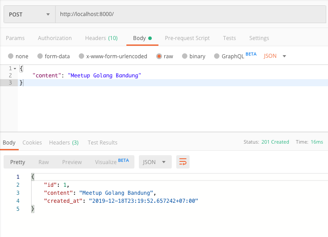
Task: Select the 'none' body type radio
Action: [x=11, y=56]
